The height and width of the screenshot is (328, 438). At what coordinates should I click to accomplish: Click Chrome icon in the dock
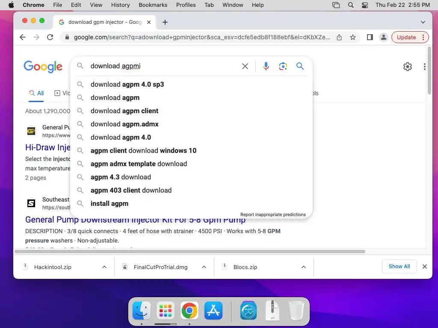(x=189, y=310)
